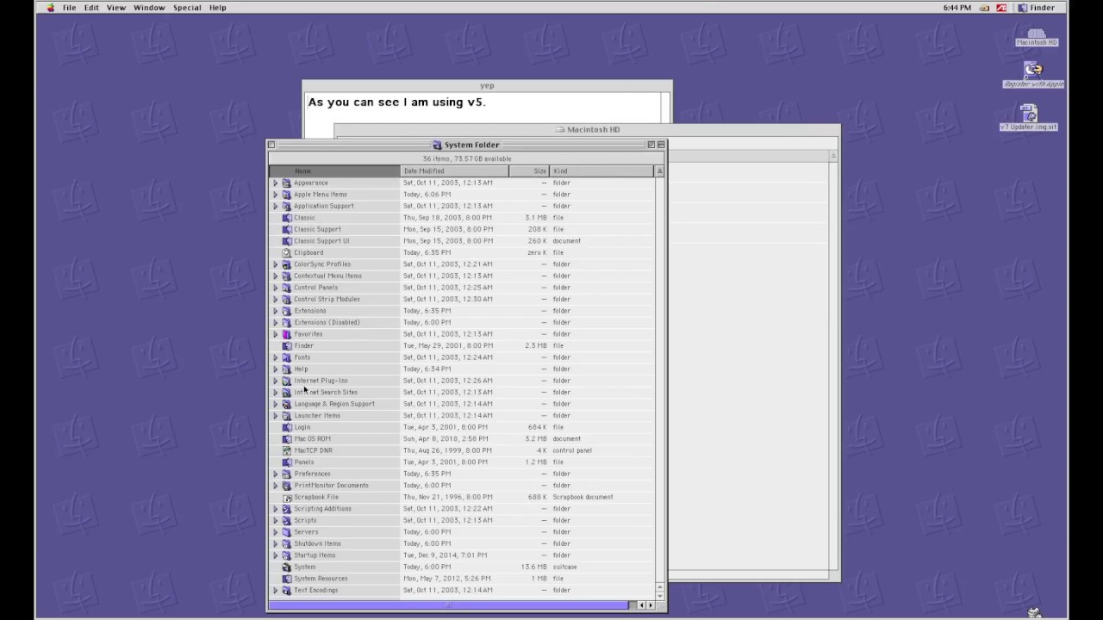Expand the Shutdown Items folder triangle

point(276,543)
